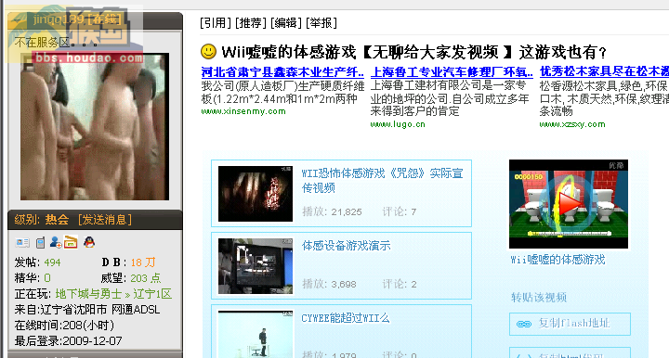This screenshot has width=669, height=358.
Task: Click the [举报] link
Action: click(x=321, y=23)
